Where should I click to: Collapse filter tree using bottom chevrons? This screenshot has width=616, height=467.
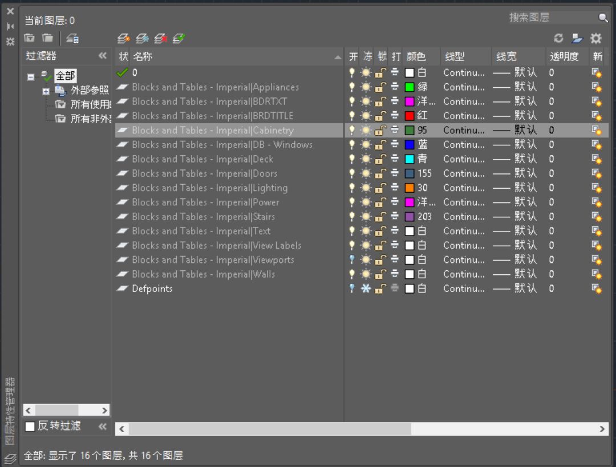tap(103, 426)
